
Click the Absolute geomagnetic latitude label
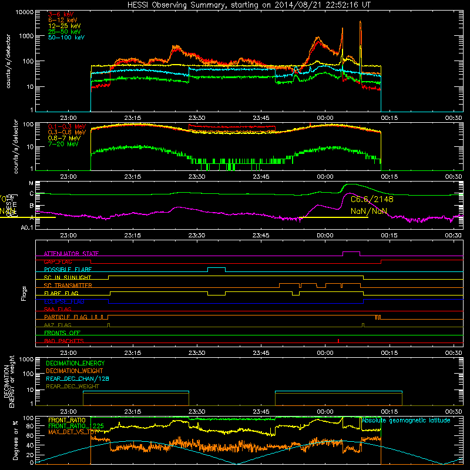click(x=406, y=421)
